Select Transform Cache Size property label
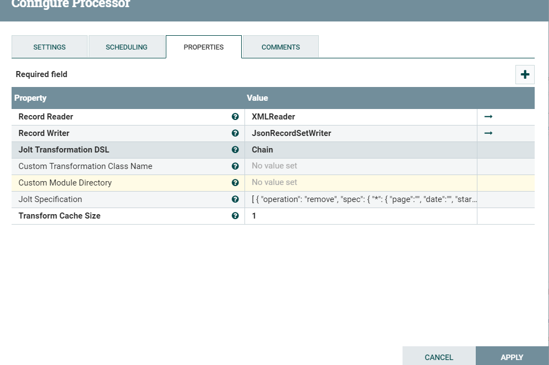Image resolution: width=549 pixels, height=365 pixels. click(x=59, y=216)
